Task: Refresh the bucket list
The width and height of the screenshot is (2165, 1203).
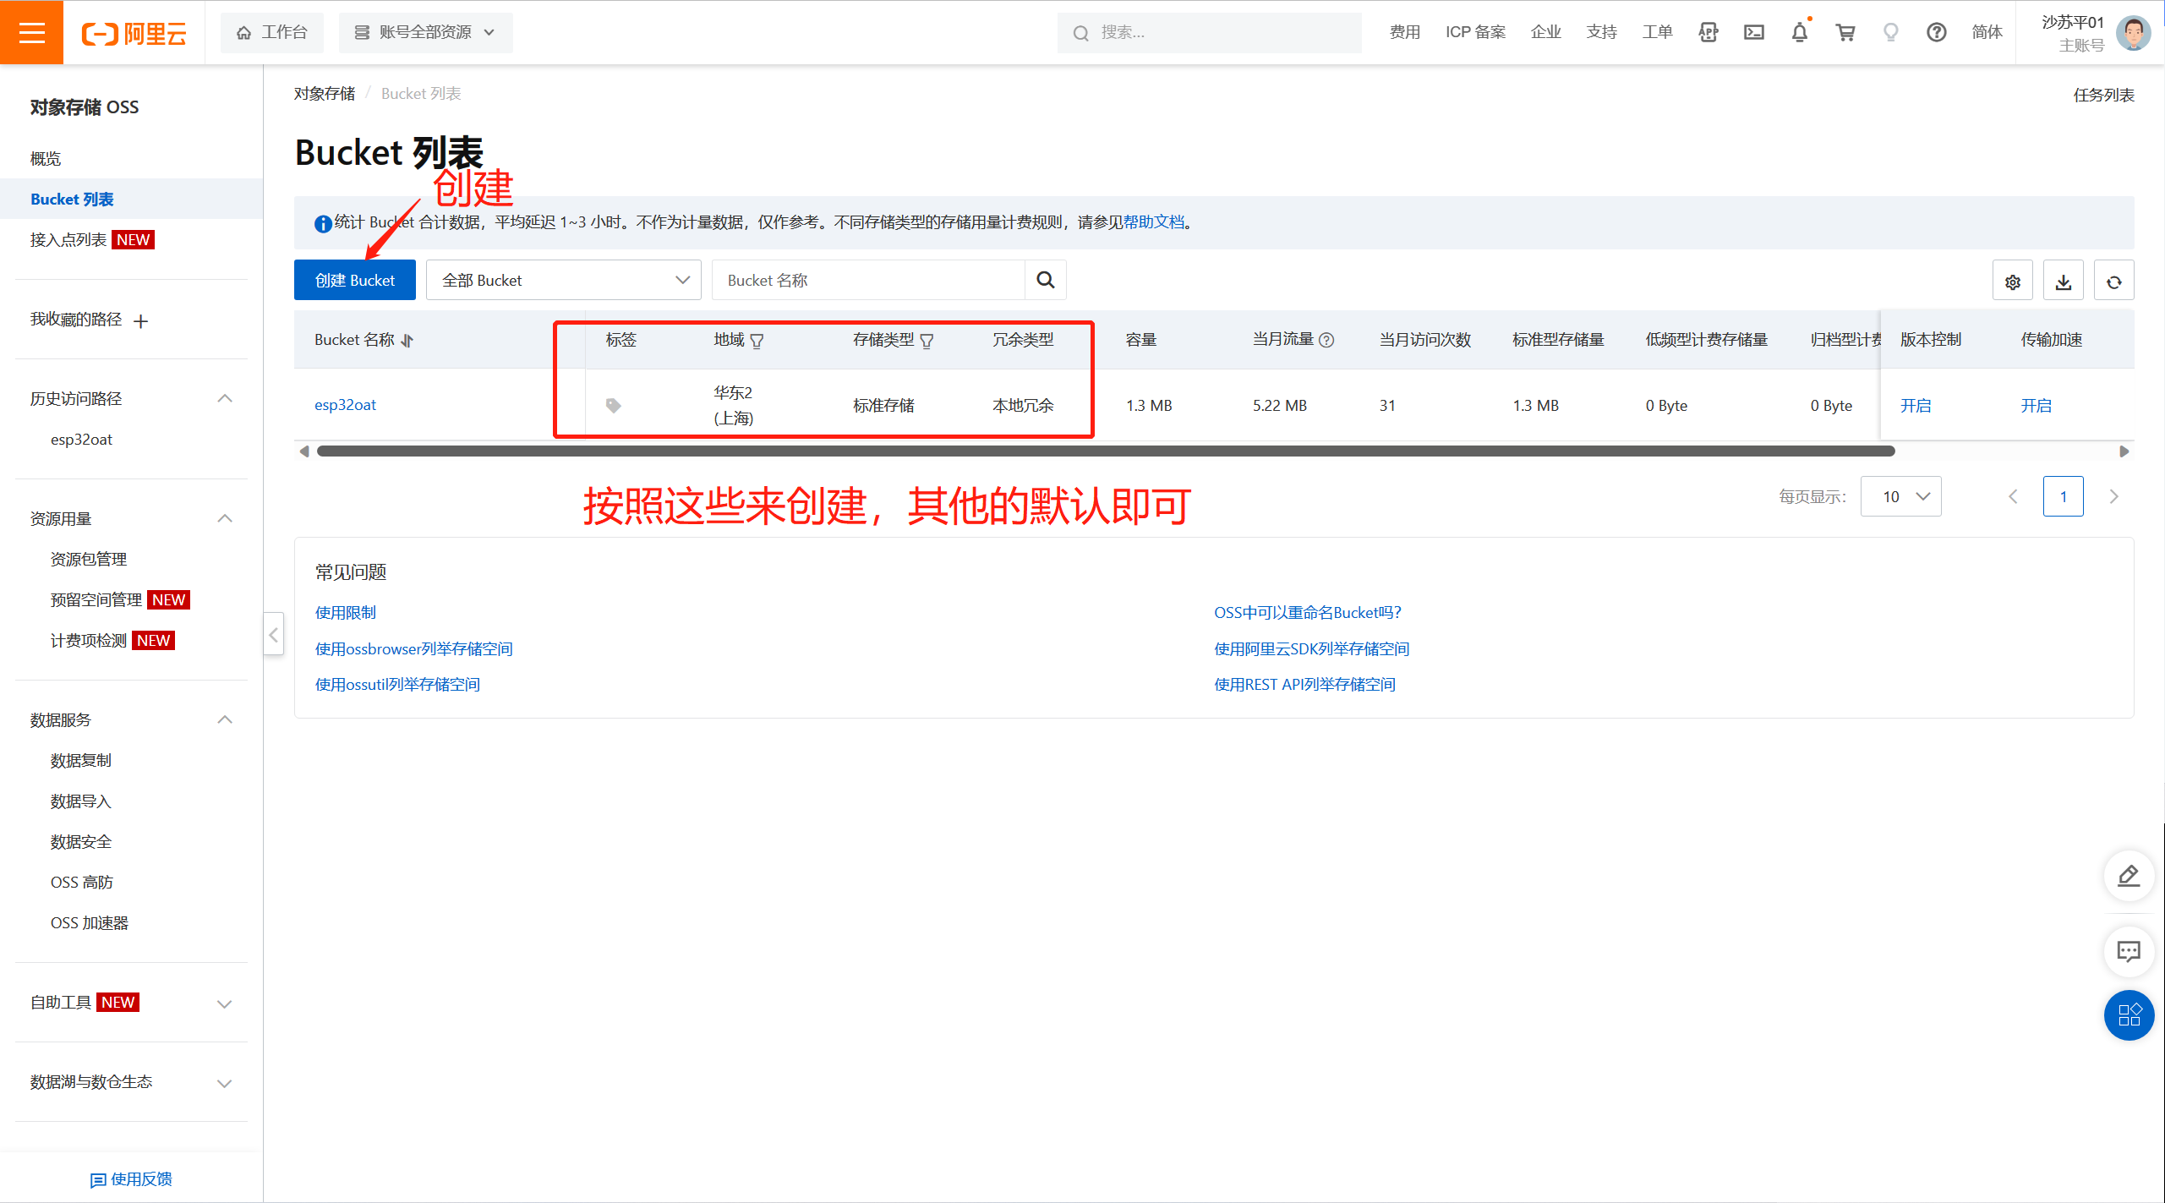Action: click(2114, 281)
